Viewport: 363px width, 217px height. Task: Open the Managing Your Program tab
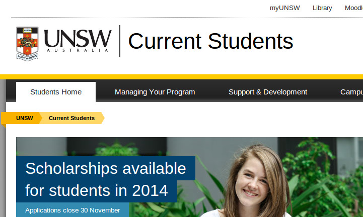155,92
